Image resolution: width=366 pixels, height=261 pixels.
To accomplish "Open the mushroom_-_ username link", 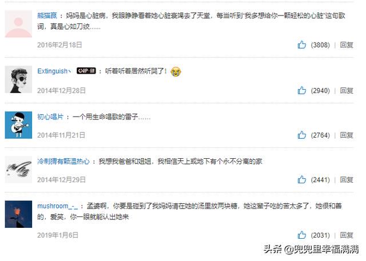I will (57, 206).
